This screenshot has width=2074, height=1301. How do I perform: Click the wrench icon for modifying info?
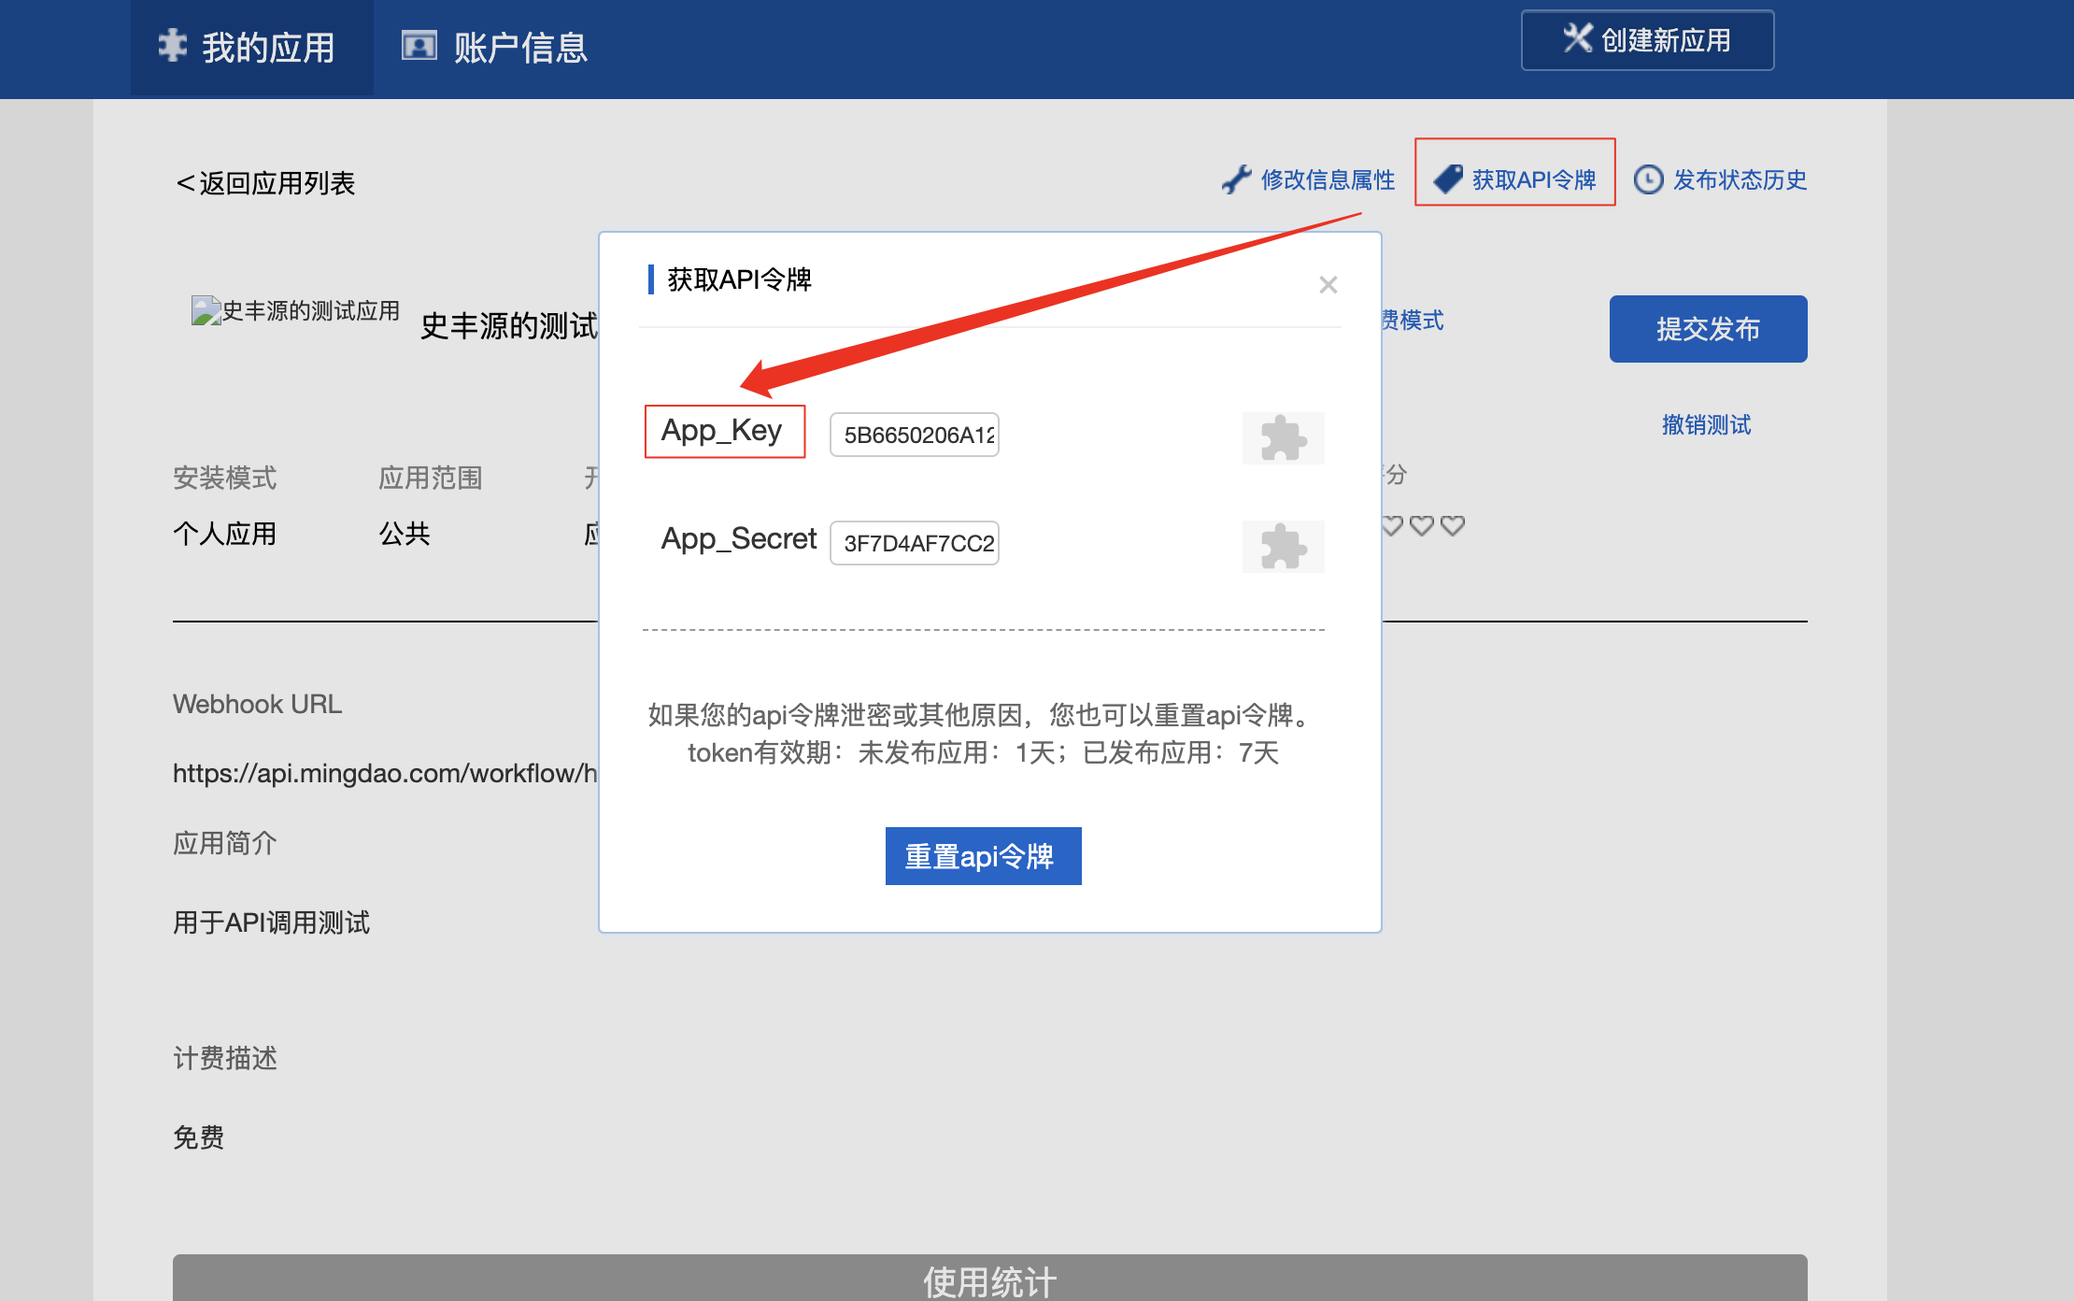pos(1236,179)
